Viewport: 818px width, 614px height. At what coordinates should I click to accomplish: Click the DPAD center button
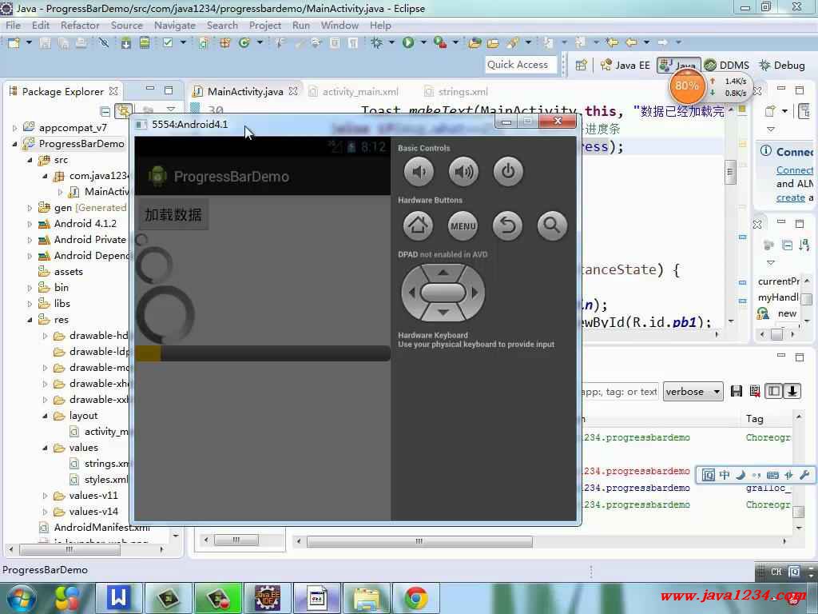[x=443, y=293]
